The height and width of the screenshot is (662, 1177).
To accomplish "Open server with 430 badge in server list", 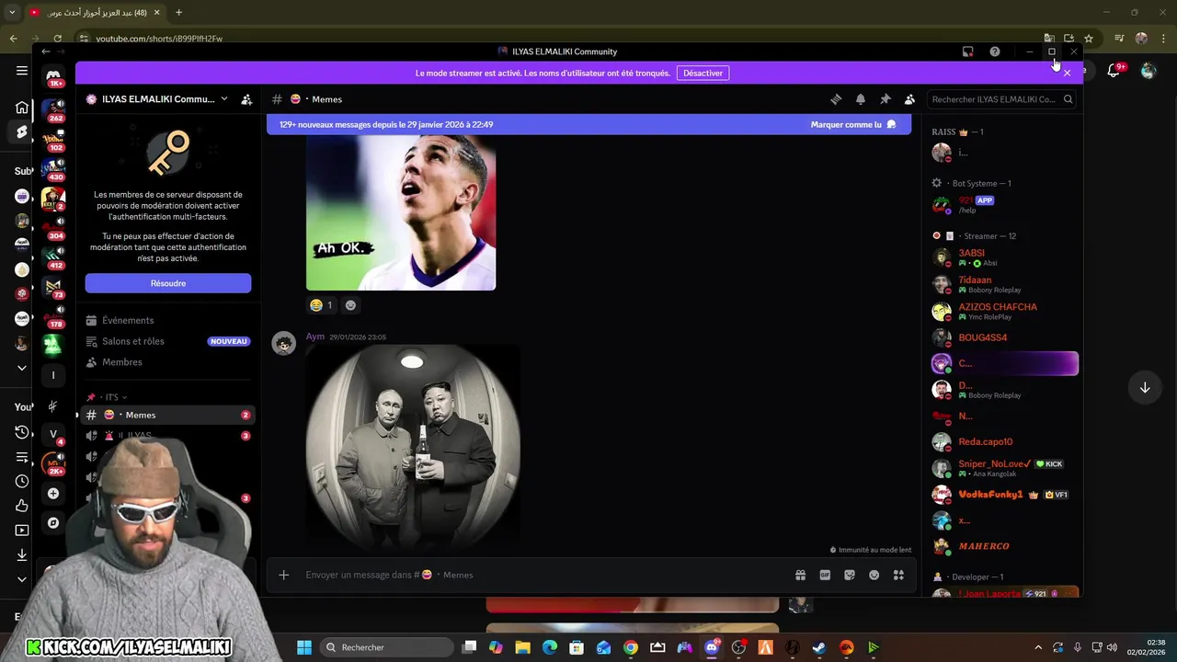I will click(53, 168).
